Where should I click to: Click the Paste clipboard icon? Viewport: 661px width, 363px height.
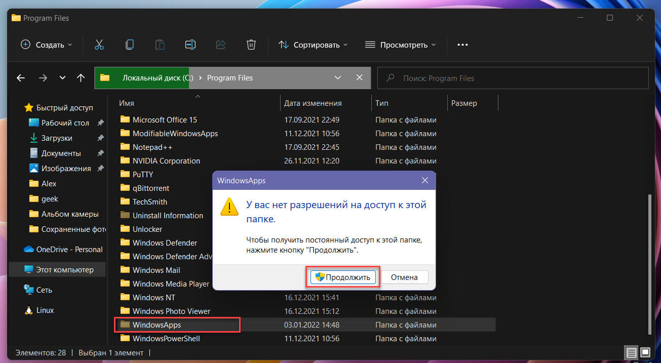[x=160, y=45]
